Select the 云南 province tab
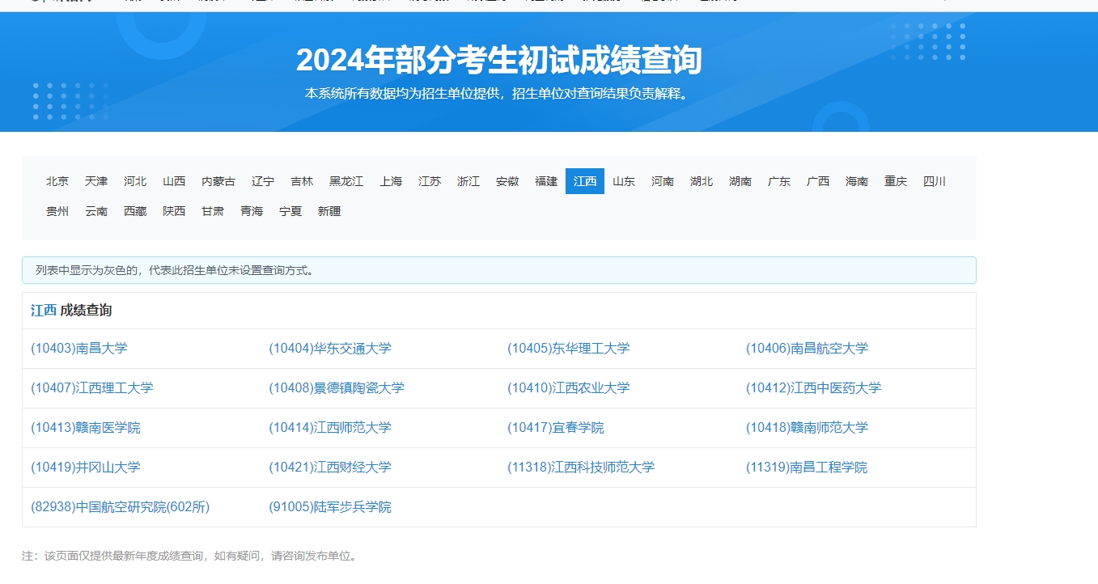The height and width of the screenshot is (584, 1098). point(96,211)
